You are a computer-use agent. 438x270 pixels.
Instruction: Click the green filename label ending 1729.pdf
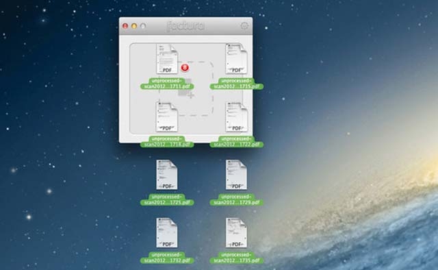[x=237, y=199]
